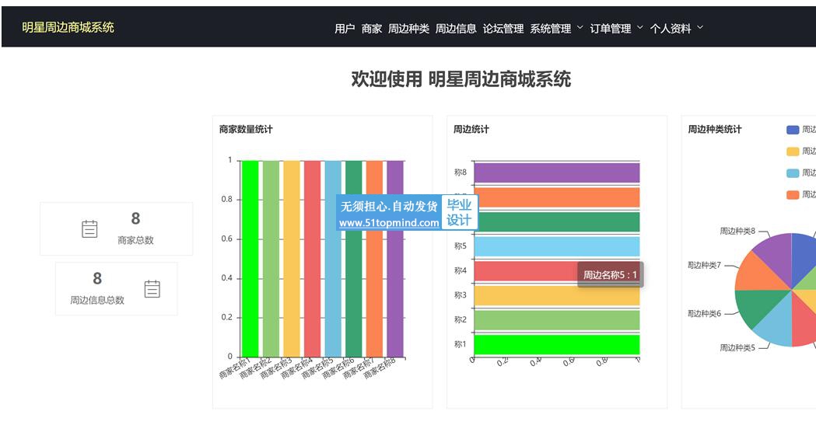Viewport: 816px width, 425px height.
Task: Click the 周边名称5 : 1 tooltip
Action: (x=610, y=275)
